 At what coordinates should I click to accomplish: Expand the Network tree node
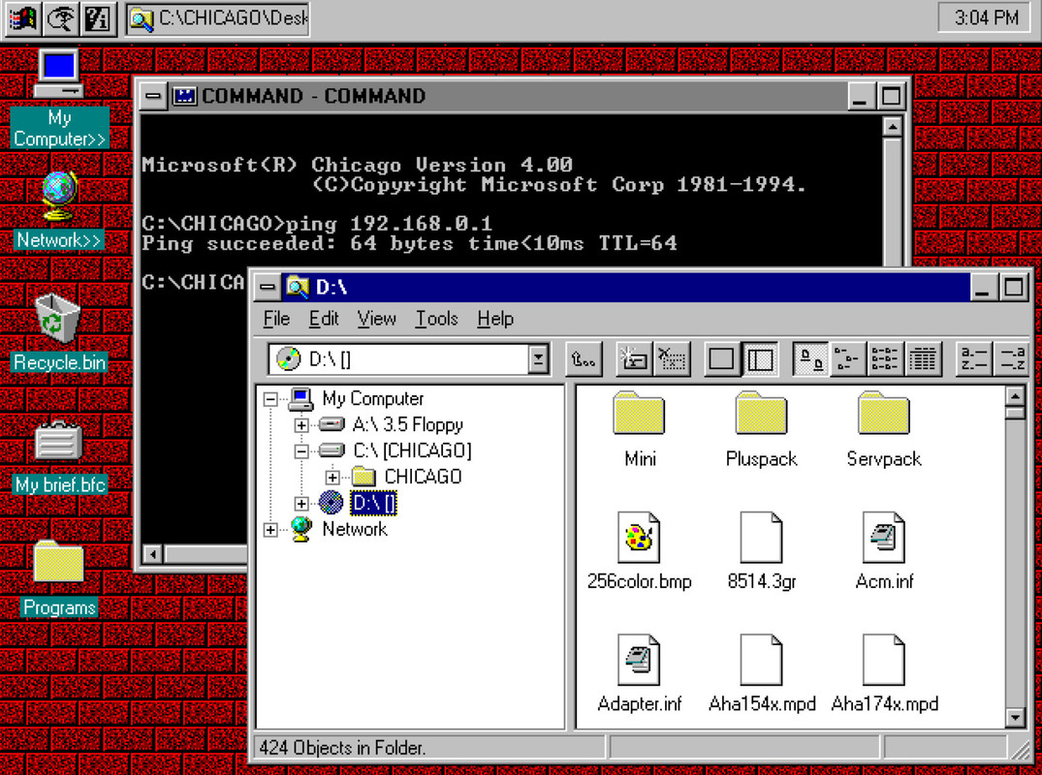(269, 529)
